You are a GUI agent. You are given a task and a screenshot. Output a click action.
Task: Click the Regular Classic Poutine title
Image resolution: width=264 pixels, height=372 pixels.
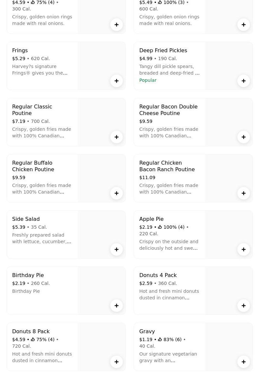pos(32,110)
